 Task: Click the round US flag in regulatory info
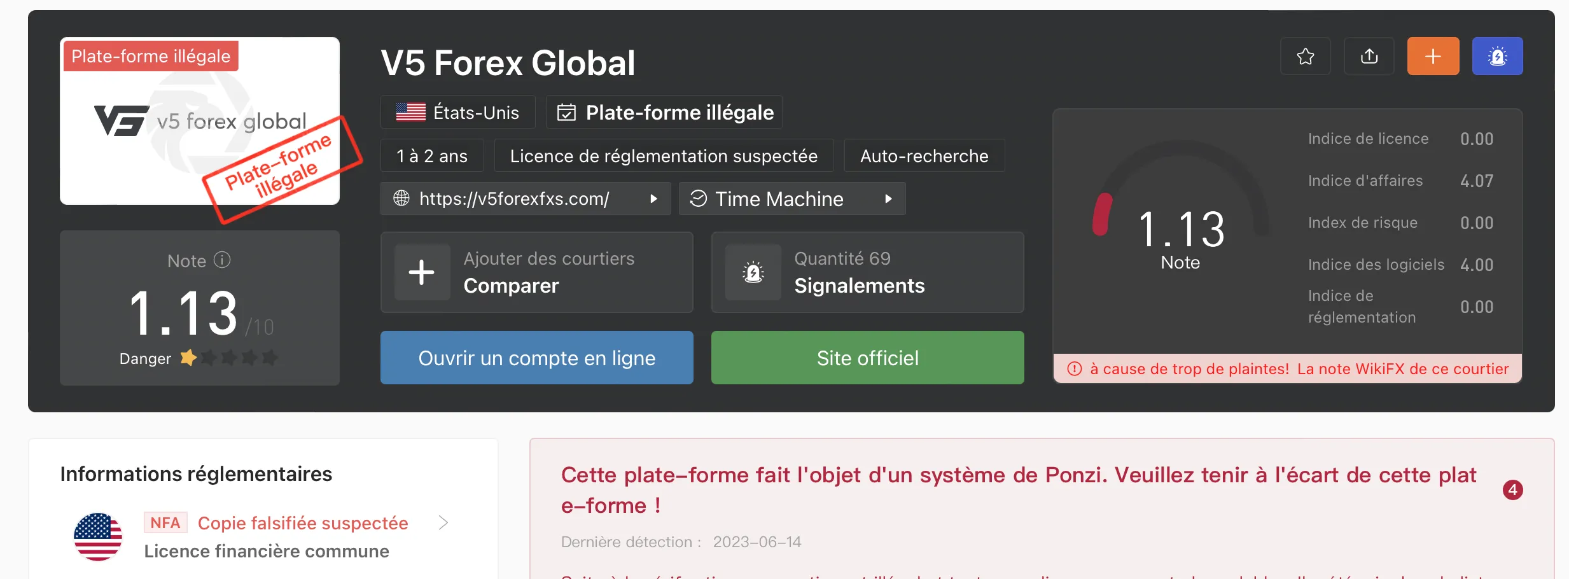(x=98, y=536)
